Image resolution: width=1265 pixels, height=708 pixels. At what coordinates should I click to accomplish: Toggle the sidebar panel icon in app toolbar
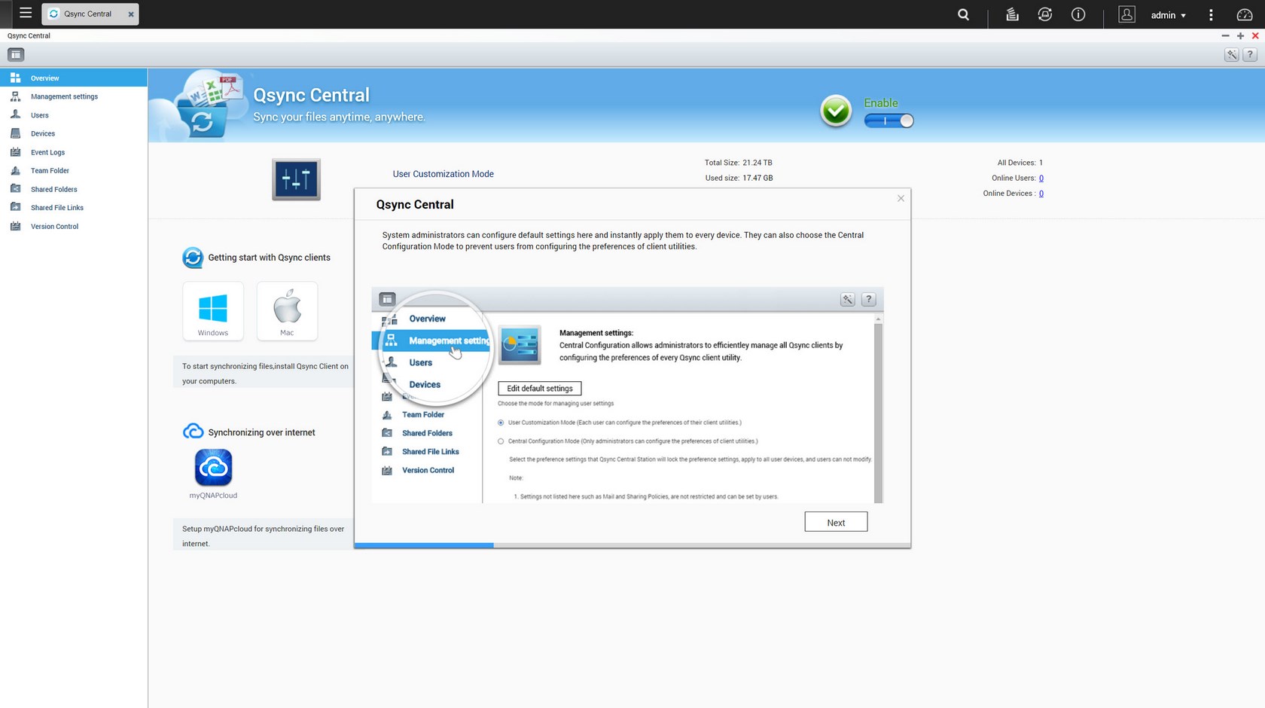point(16,54)
